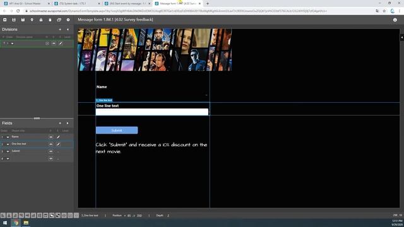Click the taskbar clock
Image resolution: width=404 pixels, height=227 pixels.
(x=397, y=223)
